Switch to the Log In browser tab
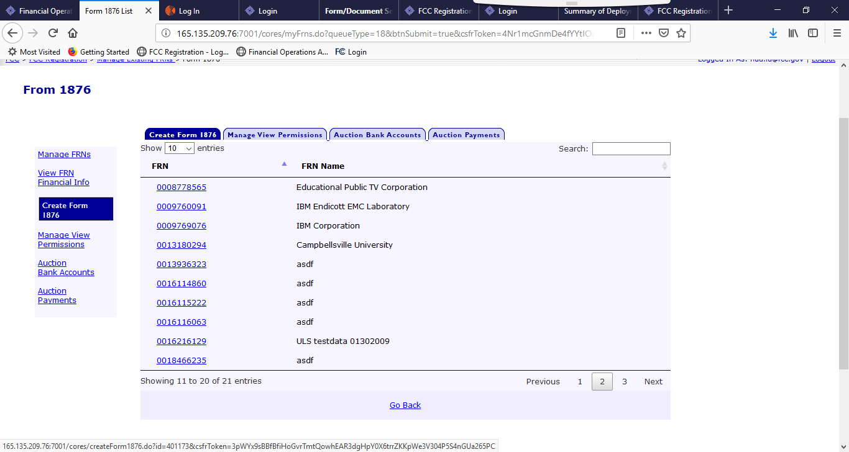The height and width of the screenshot is (452, 849). click(x=199, y=11)
